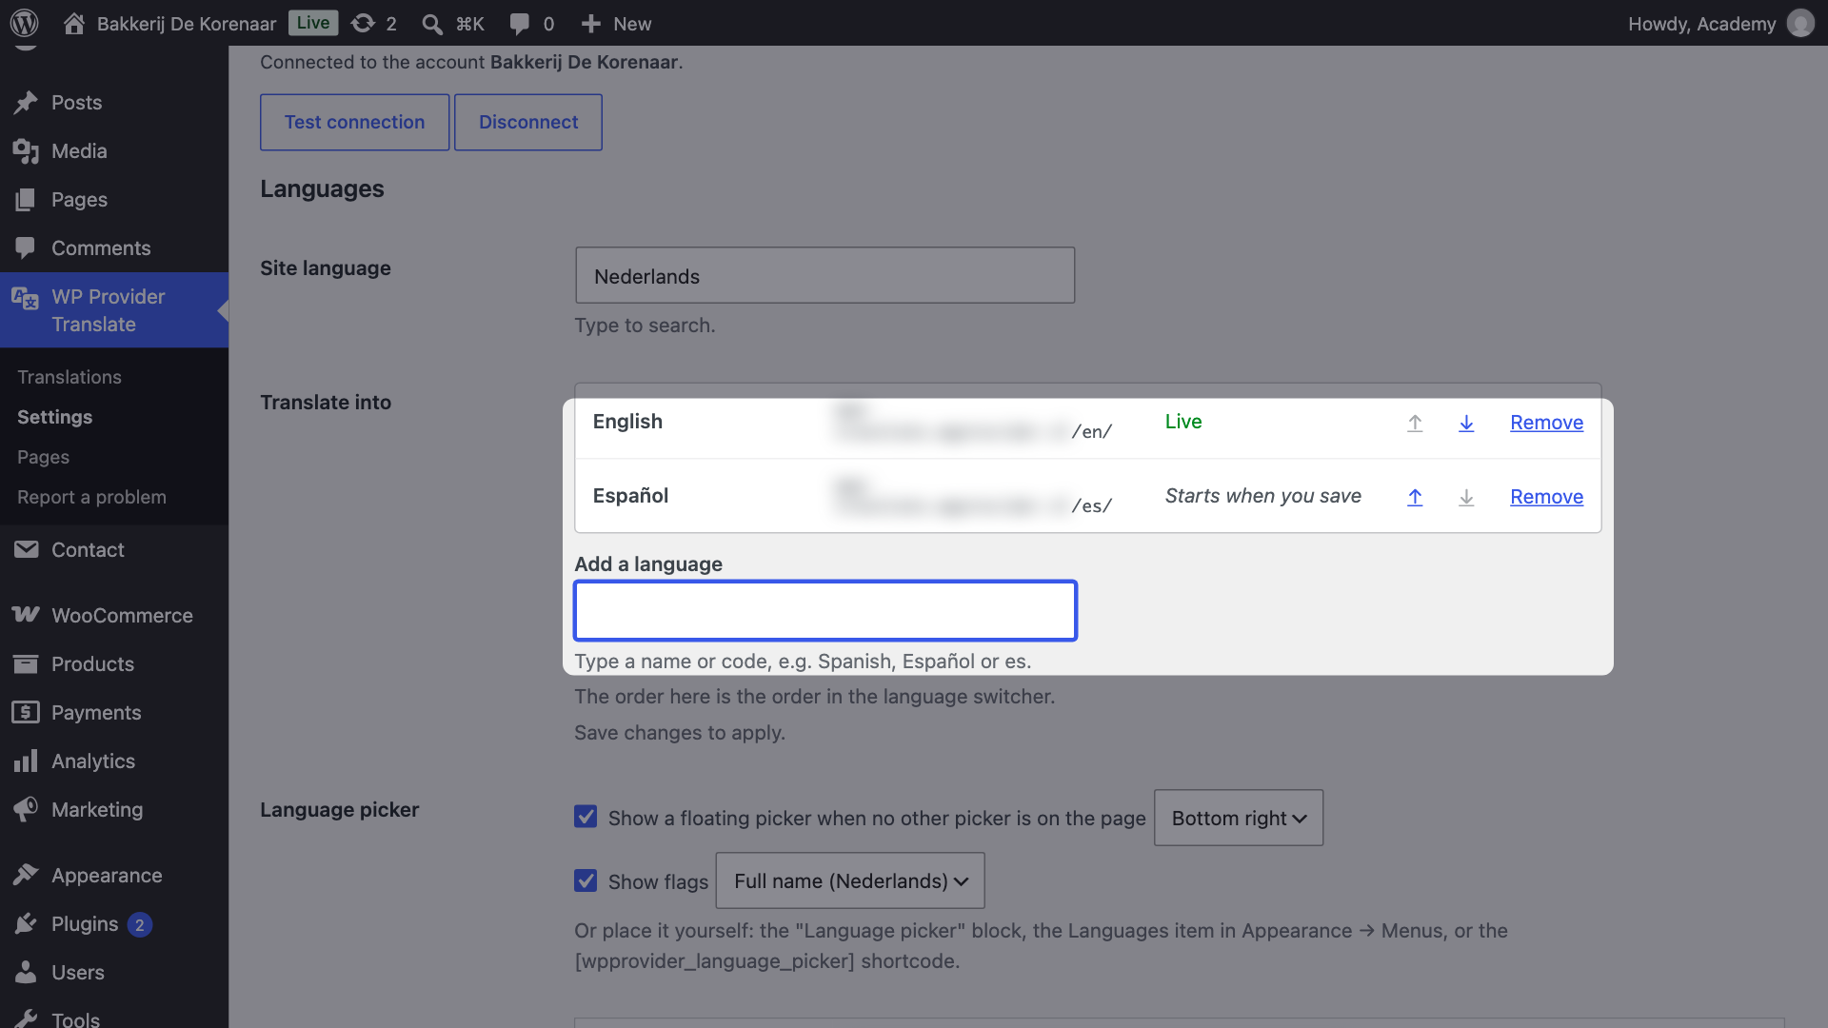1828x1028 pixels.
Task: Open the search magnifier icon in admin bar
Action: tap(432, 23)
